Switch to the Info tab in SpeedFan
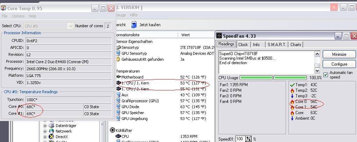The width and height of the screenshot is (357, 142). [x=256, y=44]
